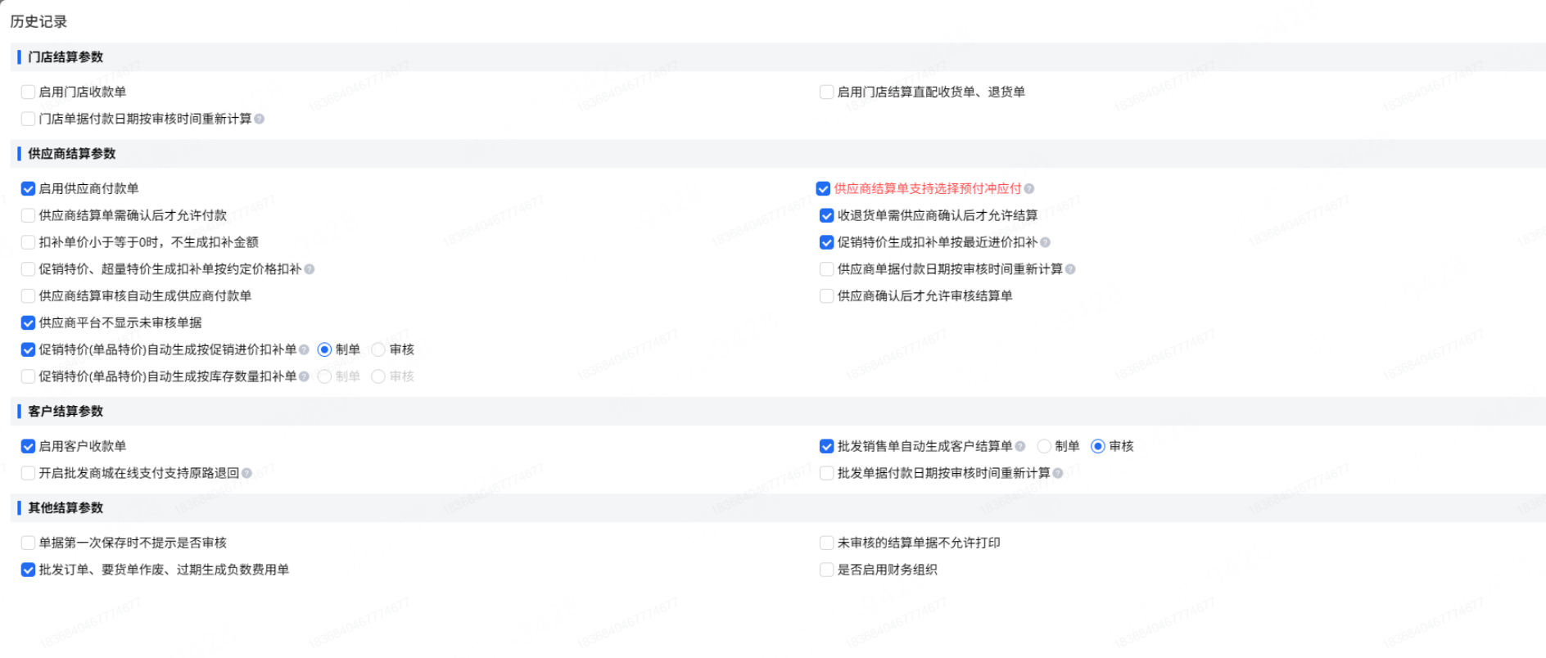This screenshot has height=658, width=1546.
Task: Toggle 是否启用财务组织 checkbox
Action: pyautogui.click(x=826, y=570)
